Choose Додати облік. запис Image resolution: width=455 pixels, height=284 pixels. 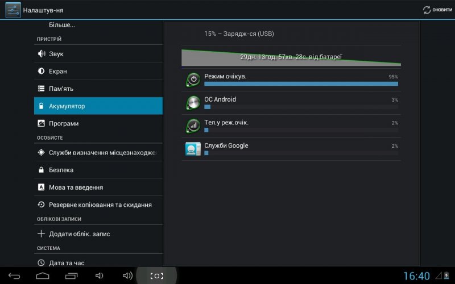(x=98, y=233)
